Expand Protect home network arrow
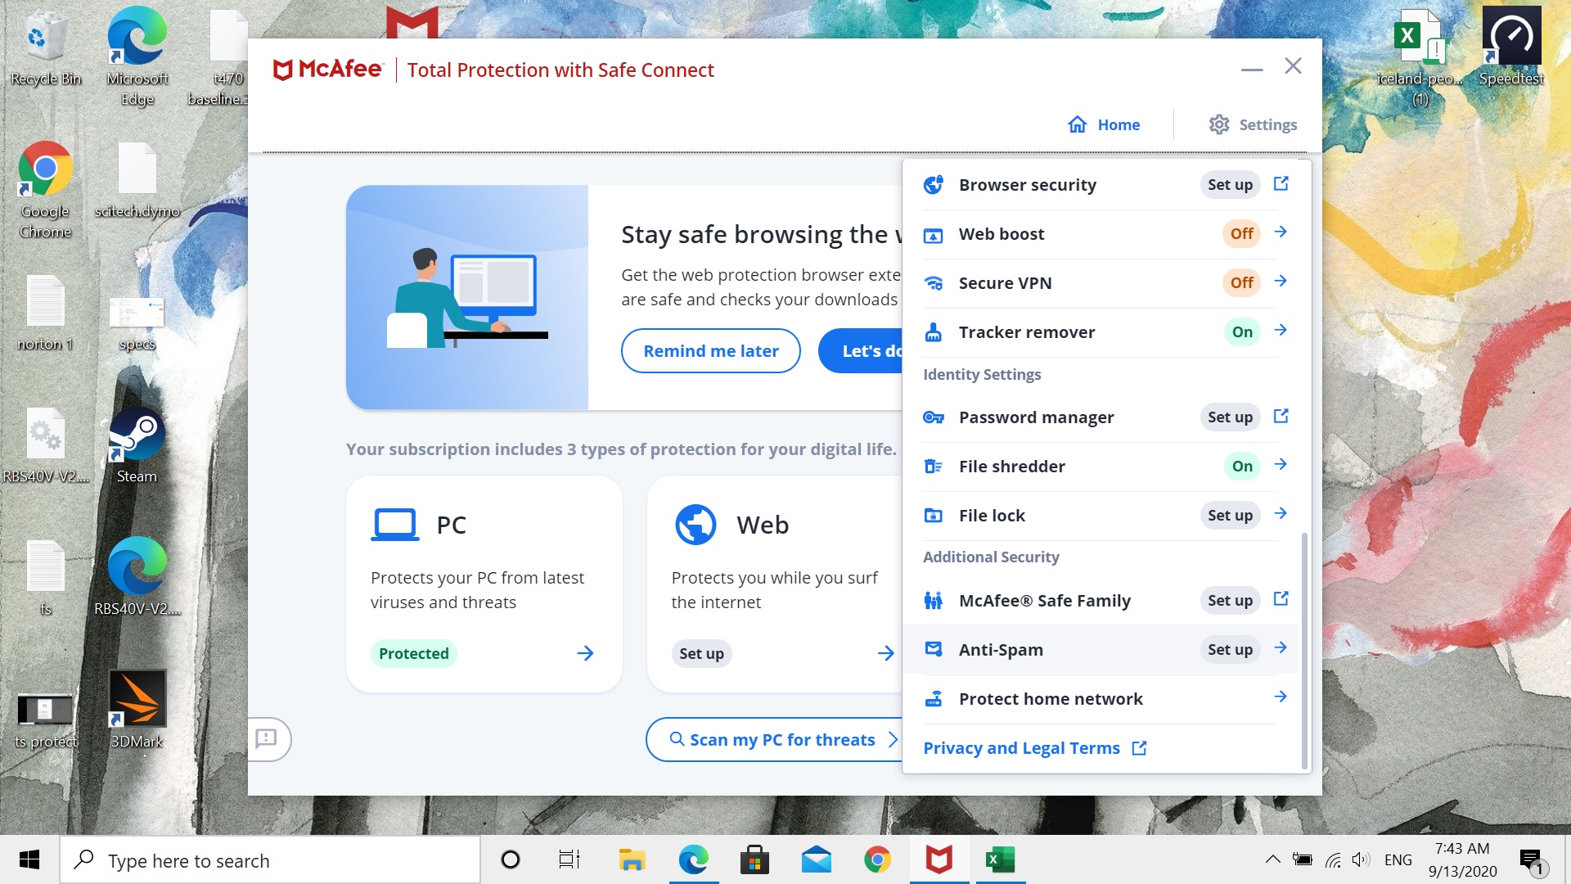 pos(1281,697)
